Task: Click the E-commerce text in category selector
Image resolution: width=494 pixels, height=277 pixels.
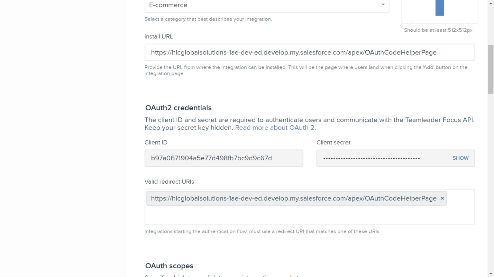Action: point(168,5)
